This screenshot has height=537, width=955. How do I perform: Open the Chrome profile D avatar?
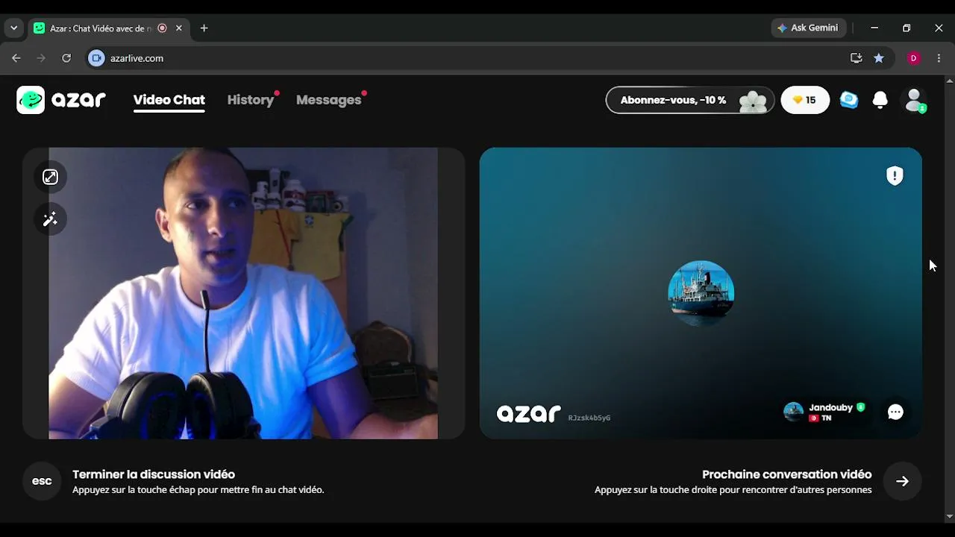coord(913,58)
